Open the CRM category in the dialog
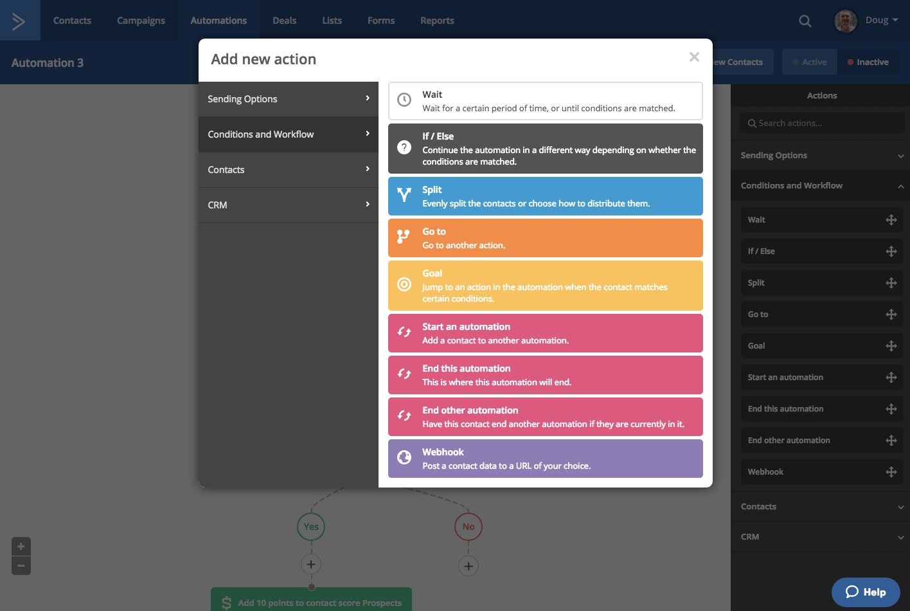This screenshot has width=910, height=611. pyautogui.click(x=289, y=205)
